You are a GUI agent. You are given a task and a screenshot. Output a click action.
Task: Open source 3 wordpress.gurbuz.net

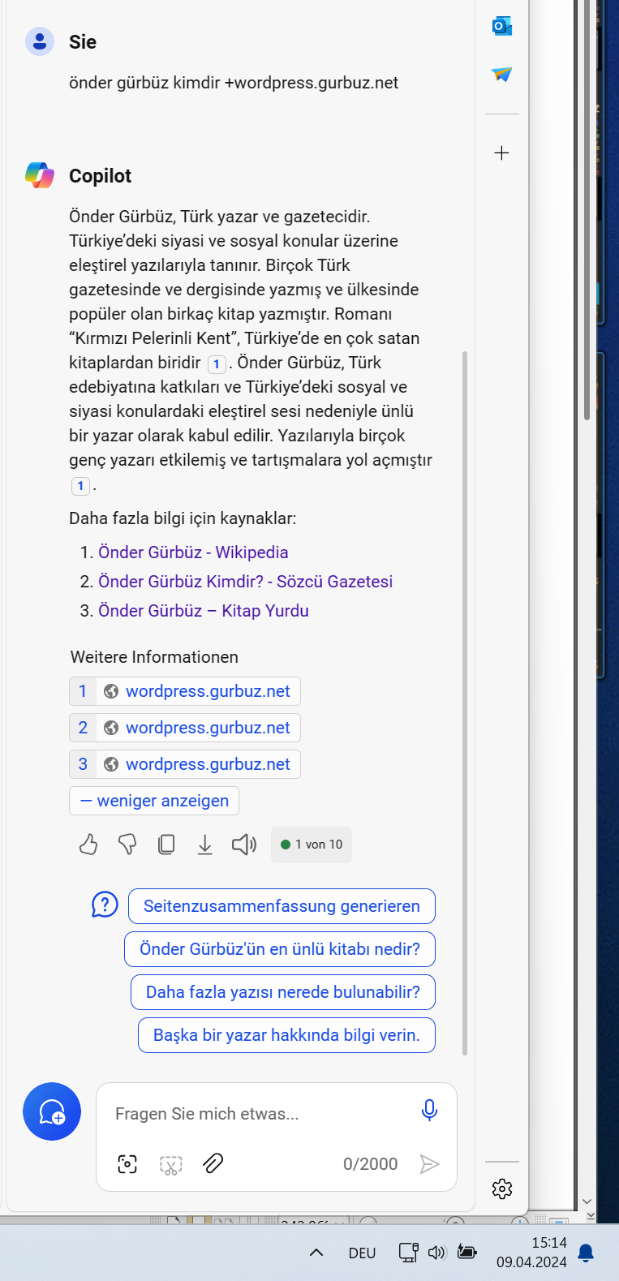point(185,764)
